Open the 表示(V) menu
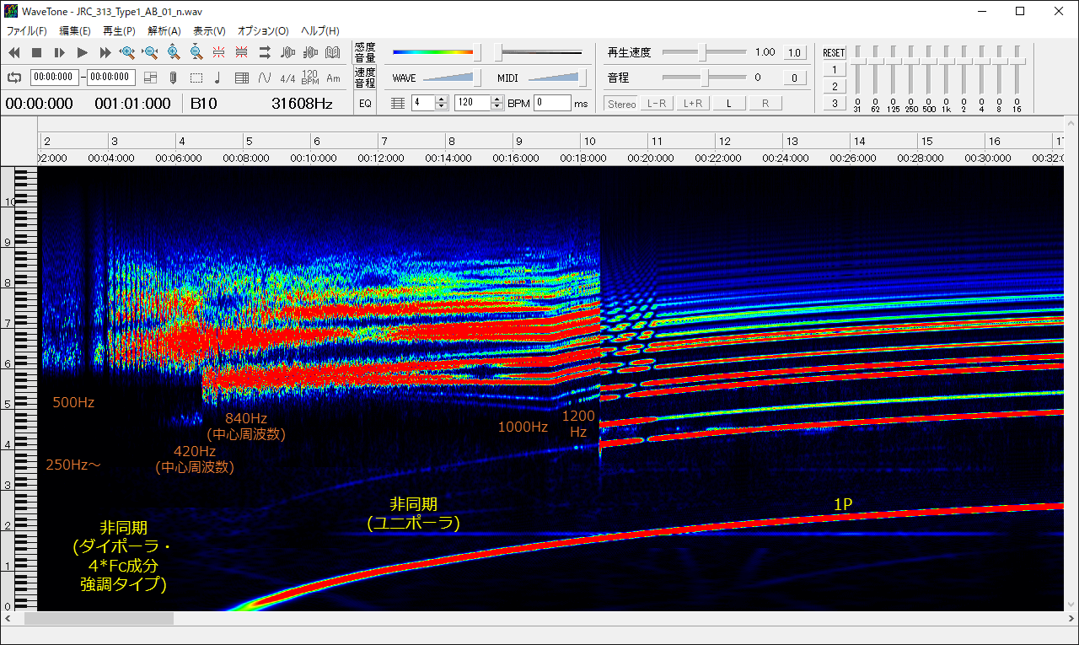1079x645 pixels. point(209,30)
